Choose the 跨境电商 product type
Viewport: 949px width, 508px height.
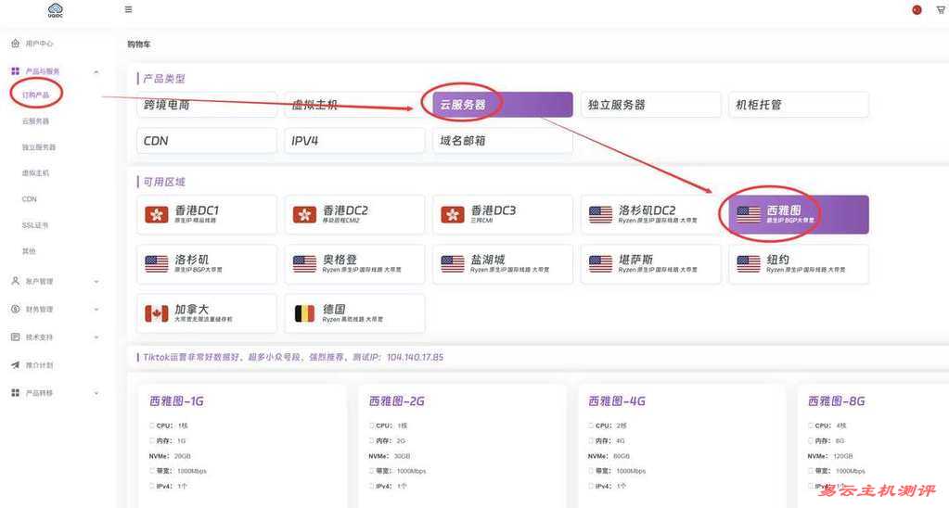(x=207, y=105)
